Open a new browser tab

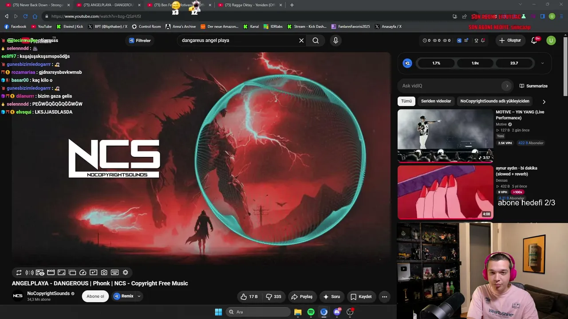click(x=292, y=5)
